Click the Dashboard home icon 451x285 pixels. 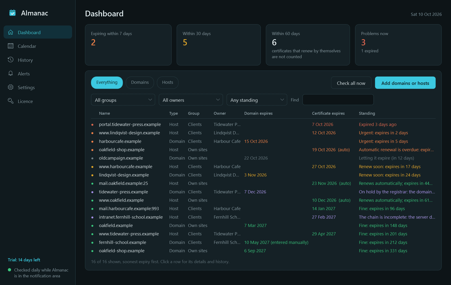11,32
